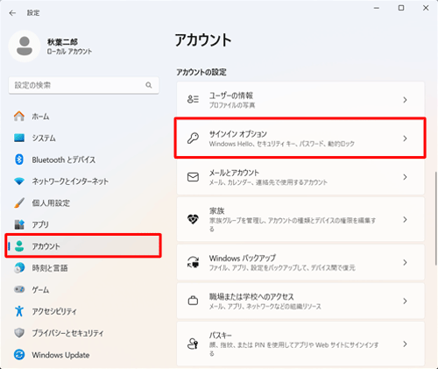Open Windows バックアップ via its chevron

[405, 262]
